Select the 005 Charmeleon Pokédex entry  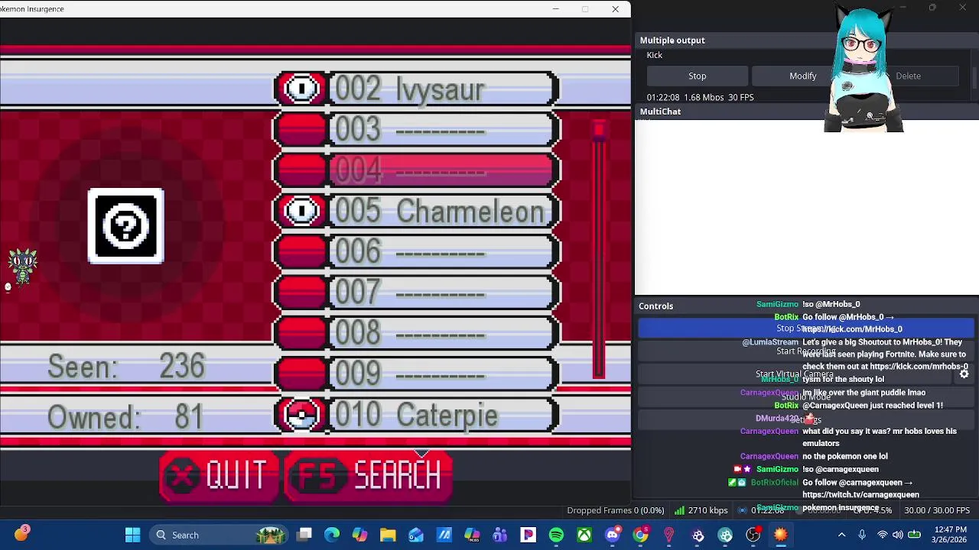click(416, 211)
